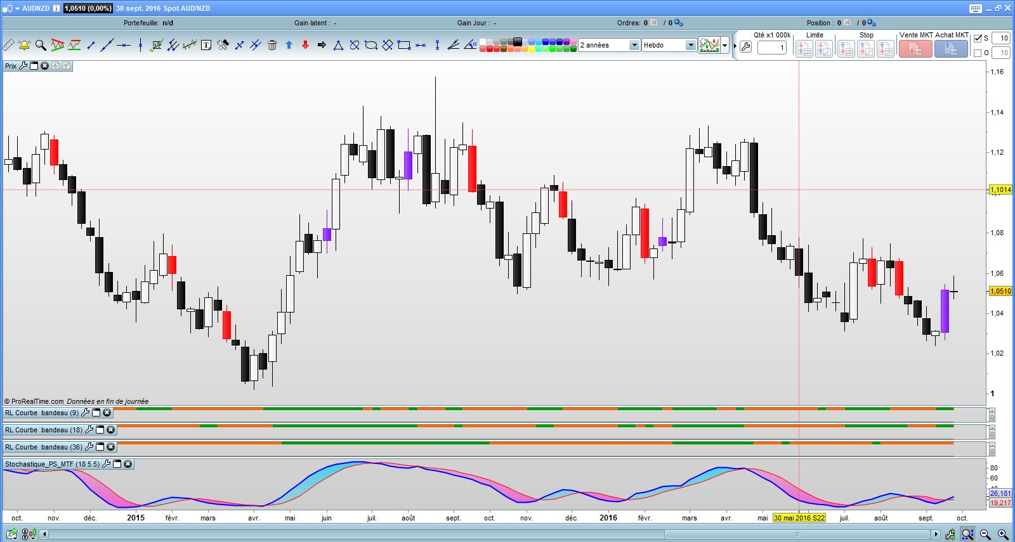The height and width of the screenshot is (542, 1015).
Task: Click the O value input field
Action: (1000, 53)
